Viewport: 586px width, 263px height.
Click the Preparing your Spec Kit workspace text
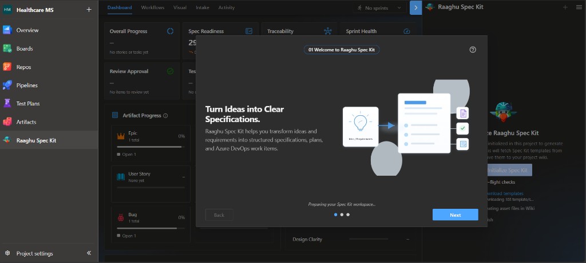click(342, 204)
